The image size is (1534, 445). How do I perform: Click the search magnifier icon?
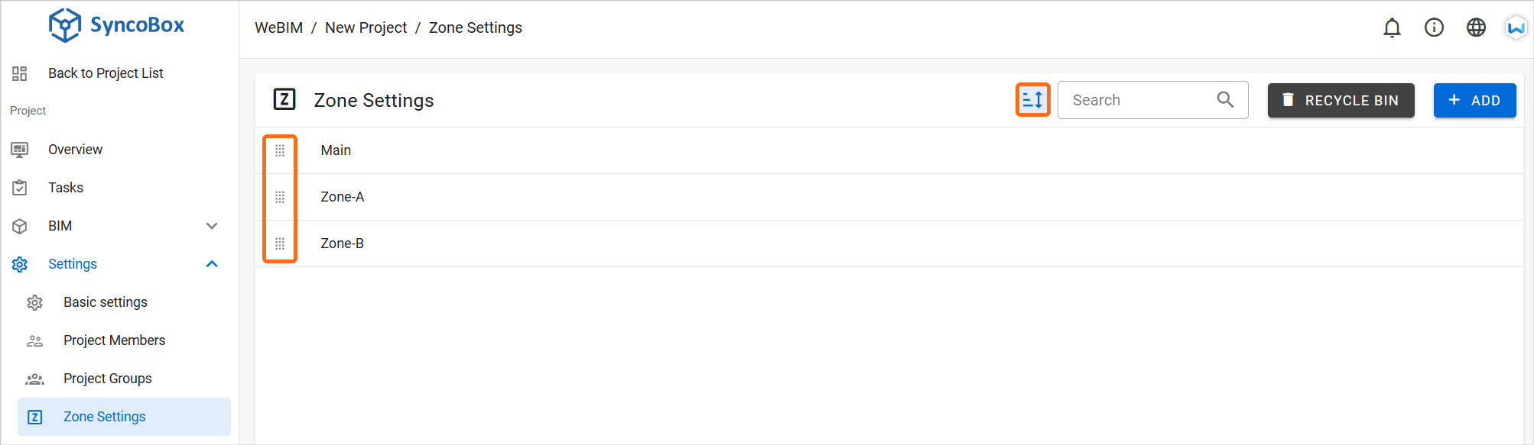pyautogui.click(x=1225, y=100)
